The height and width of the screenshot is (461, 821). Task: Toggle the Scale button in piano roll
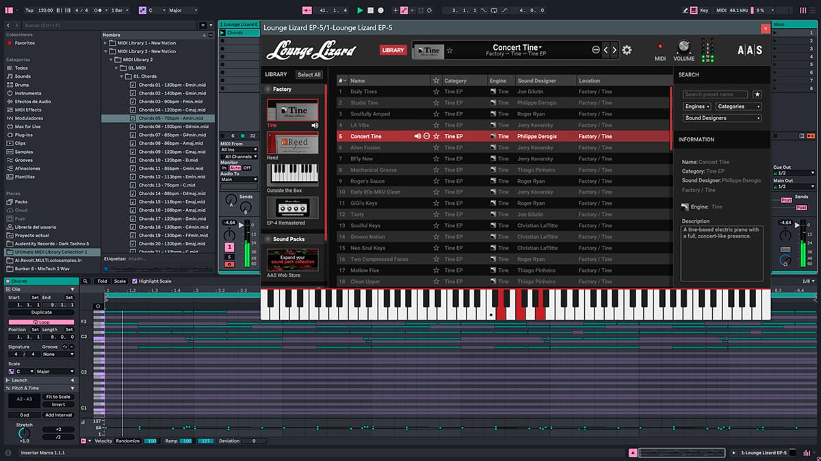coord(120,281)
